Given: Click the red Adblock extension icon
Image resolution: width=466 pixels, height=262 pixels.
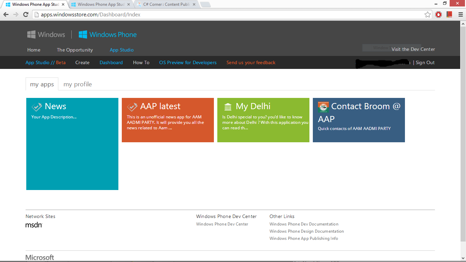Looking at the screenshot, I should [x=439, y=14].
